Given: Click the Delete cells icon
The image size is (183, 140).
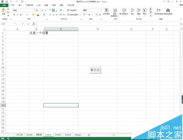Looking at the screenshot, I should [x=139, y=11].
